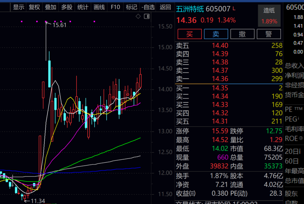Click the 警 alert button
304x204 pixels.
click(x=269, y=34)
